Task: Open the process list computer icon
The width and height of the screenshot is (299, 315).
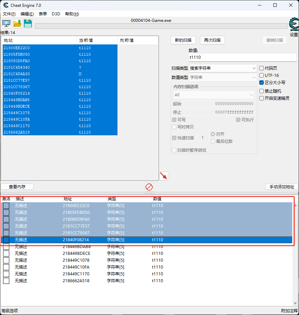Action: pyautogui.click(x=7, y=24)
